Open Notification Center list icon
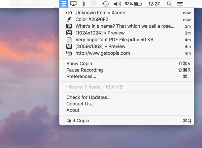The image size is (202, 148). pyautogui.click(x=180, y=4)
